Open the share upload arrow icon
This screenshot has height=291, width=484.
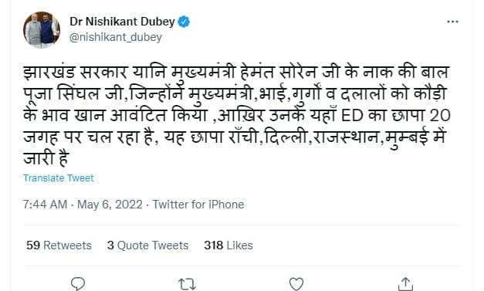tap(405, 284)
